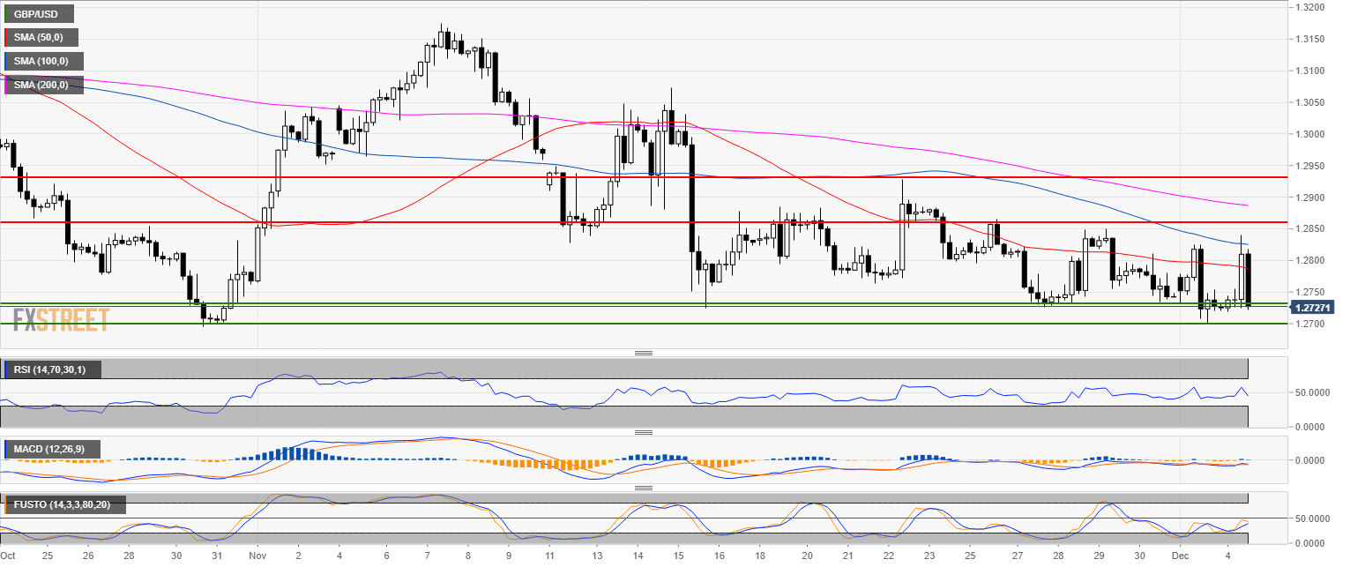Image resolution: width=1350 pixels, height=567 pixels.
Task: Click the Nov label on time axis
Action: click(258, 556)
